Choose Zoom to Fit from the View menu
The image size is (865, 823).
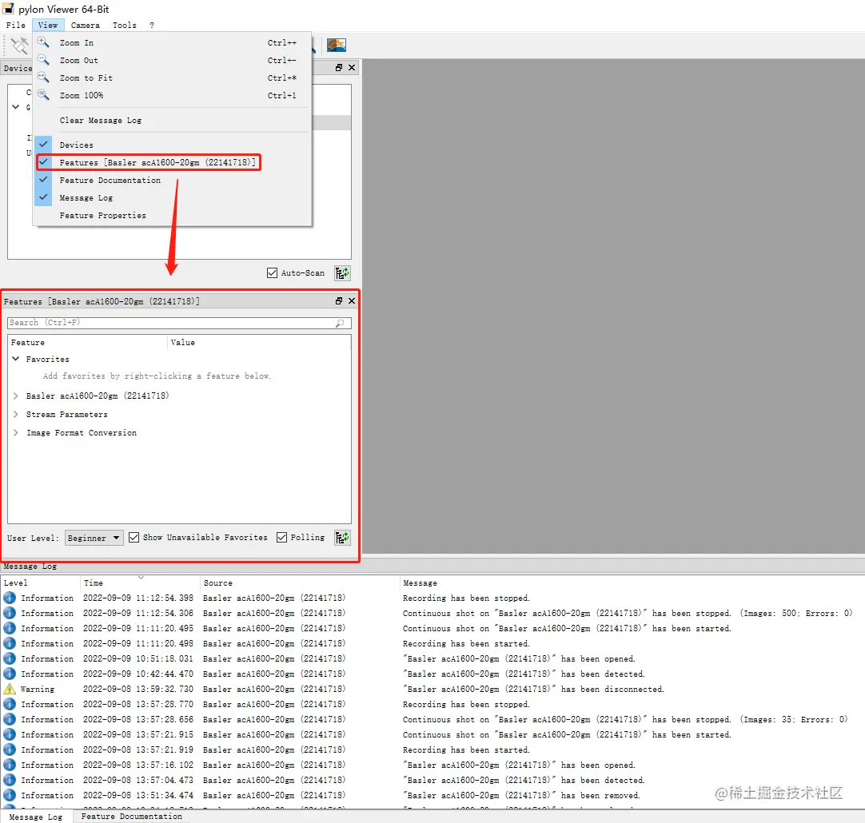(x=172, y=78)
